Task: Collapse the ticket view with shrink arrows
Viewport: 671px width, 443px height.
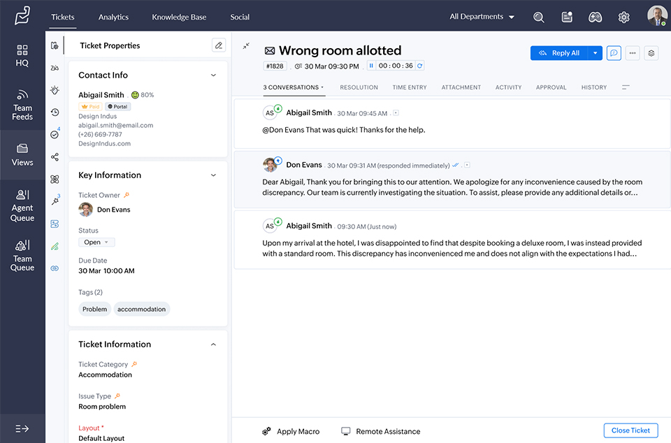Action: pos(246,45)
